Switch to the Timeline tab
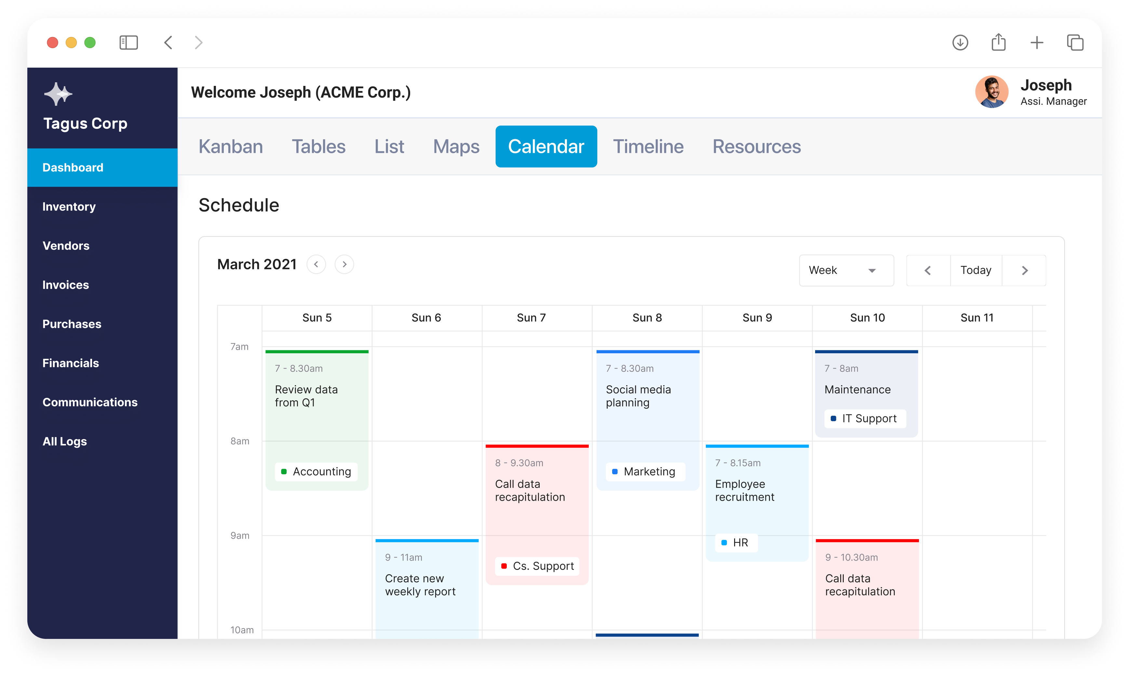The image size is (1129, 675). [x=648, y=146]
